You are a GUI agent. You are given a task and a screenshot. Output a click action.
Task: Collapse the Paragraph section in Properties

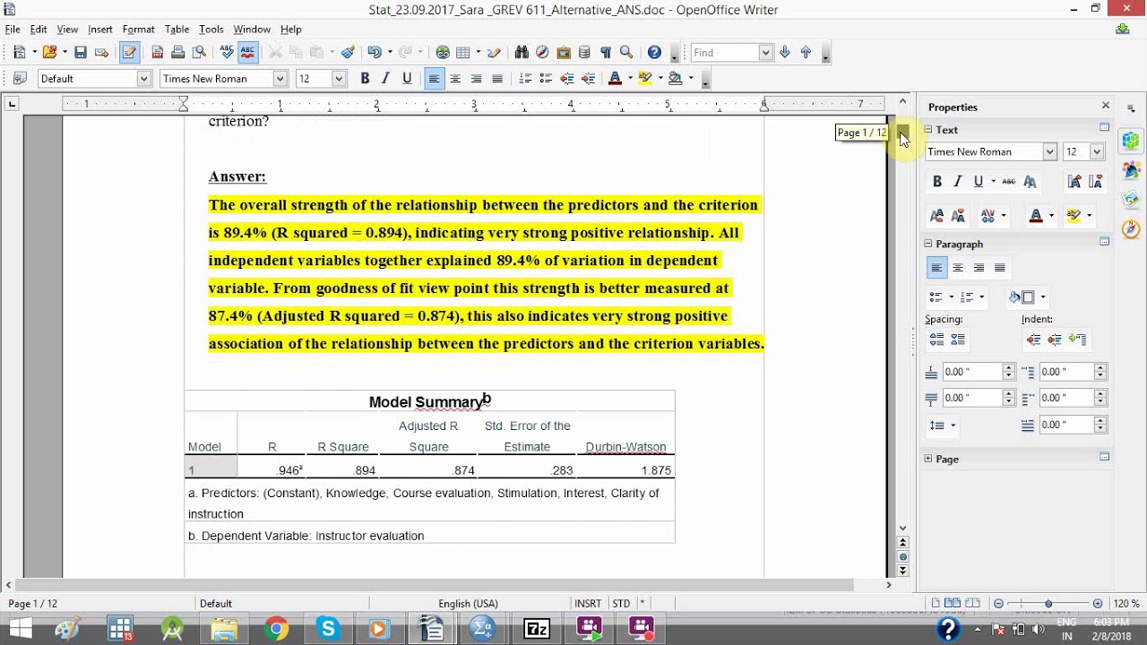click(x=929, y=244)
